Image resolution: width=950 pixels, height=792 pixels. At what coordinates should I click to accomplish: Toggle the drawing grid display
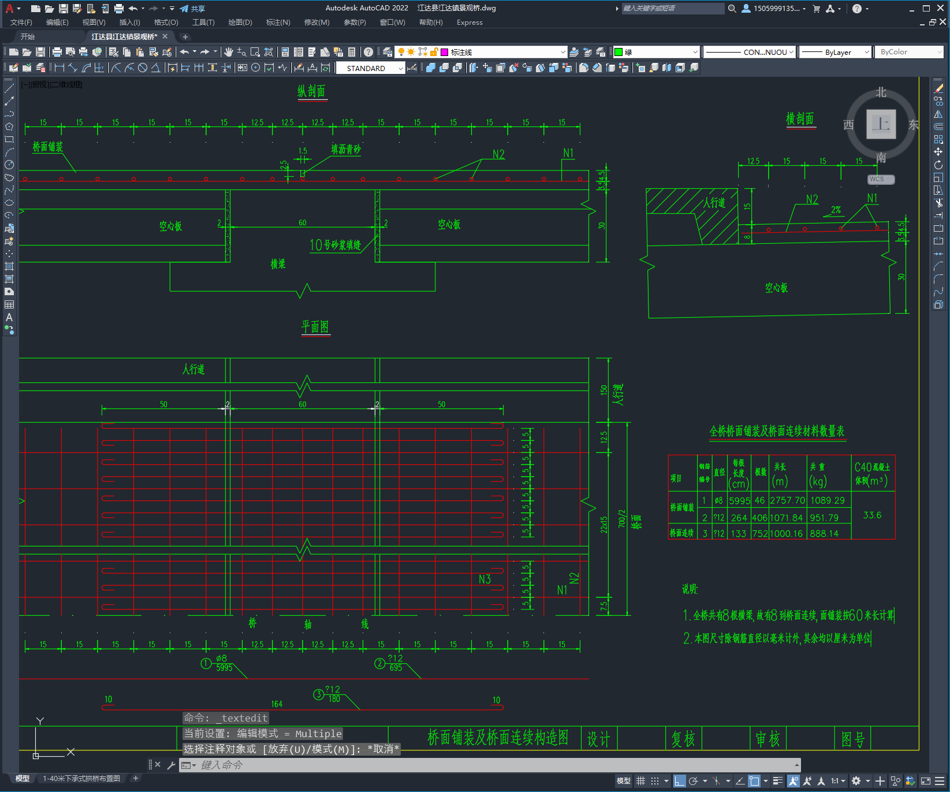[640, 781]
